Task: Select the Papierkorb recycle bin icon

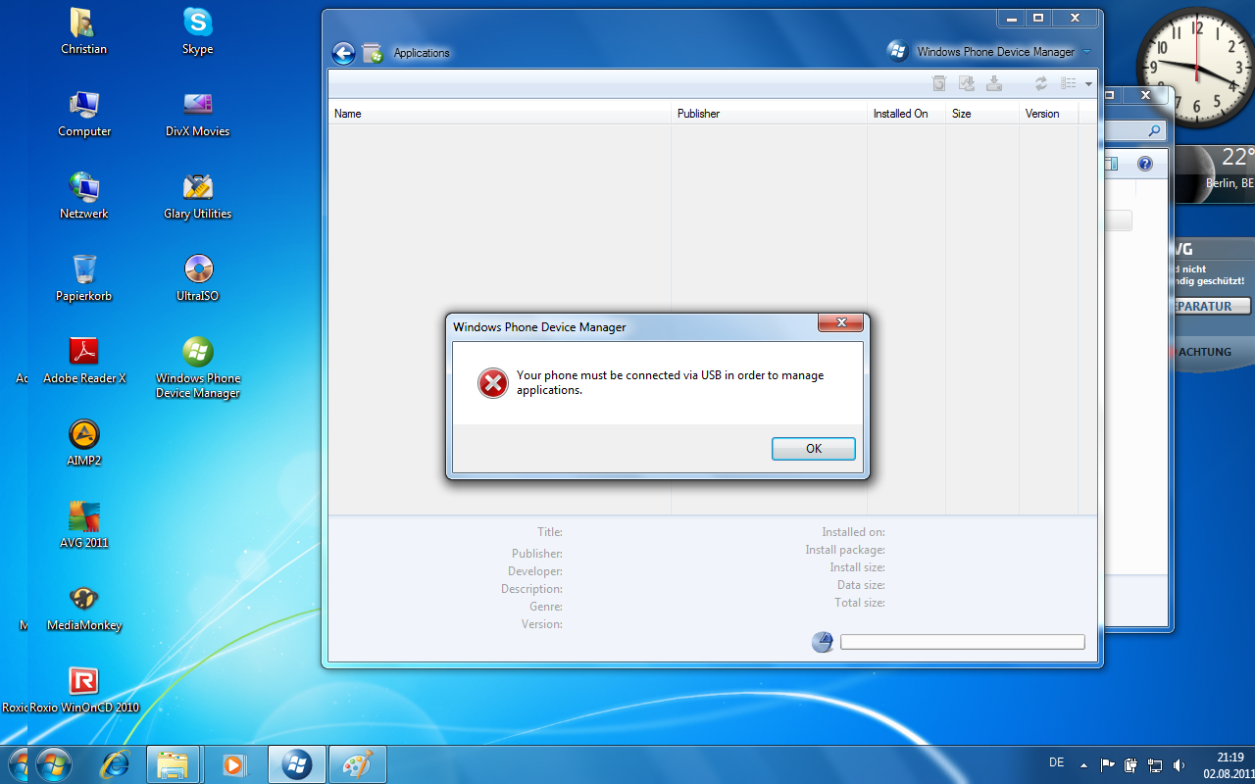Action: (84, 278)
